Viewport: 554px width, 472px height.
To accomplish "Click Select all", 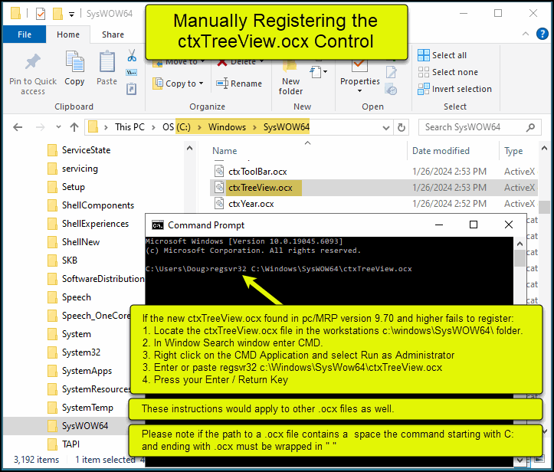I will [442, 55].
